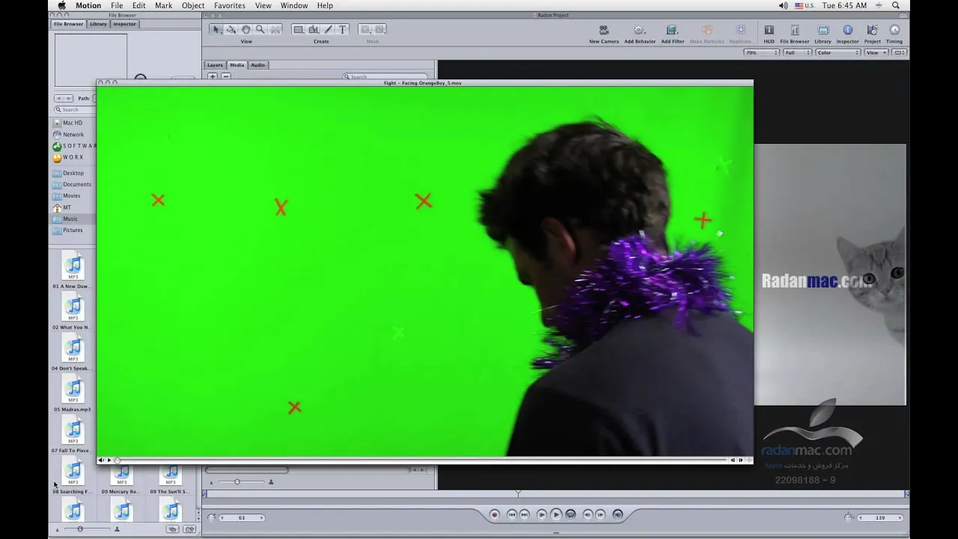Play from start button

point(541,514)
